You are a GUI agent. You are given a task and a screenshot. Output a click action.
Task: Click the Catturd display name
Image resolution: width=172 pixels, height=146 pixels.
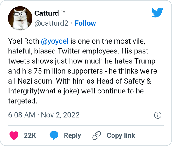(x=47, y=13)
